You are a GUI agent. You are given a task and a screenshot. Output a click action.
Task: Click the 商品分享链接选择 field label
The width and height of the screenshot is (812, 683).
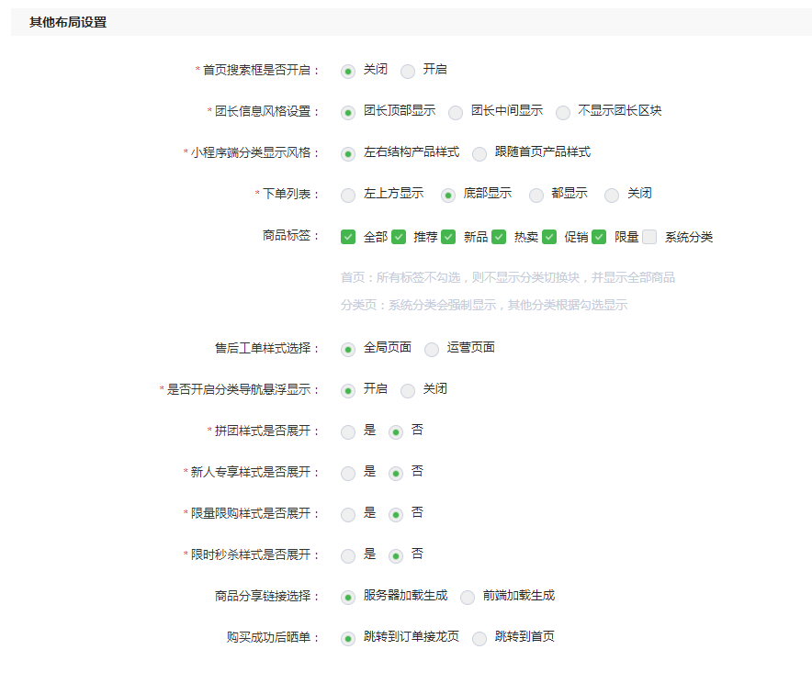(x=266, y=596)
